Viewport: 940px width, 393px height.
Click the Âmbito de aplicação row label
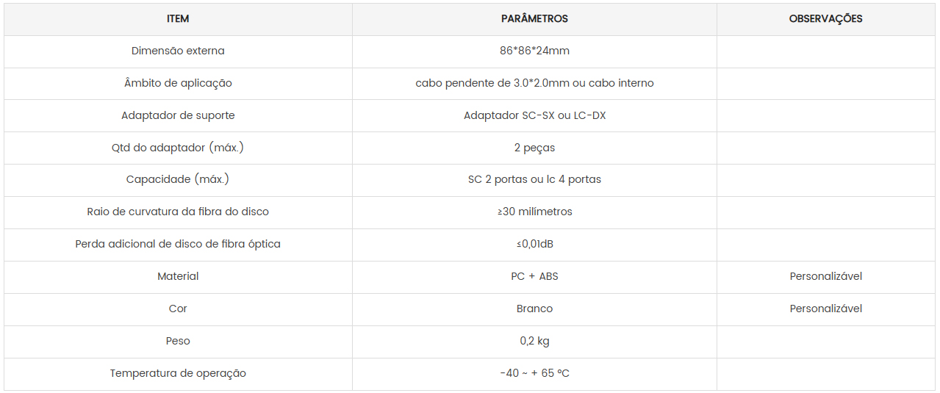178,83
